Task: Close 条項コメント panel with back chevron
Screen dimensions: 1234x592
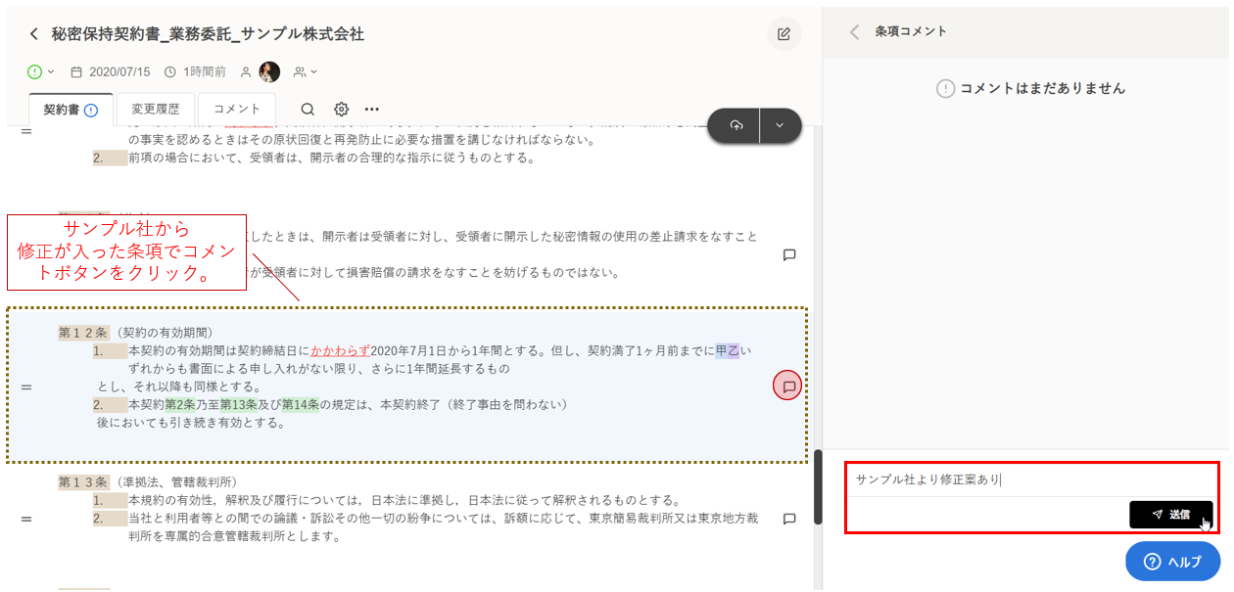Action: click(x=854, y=31)
